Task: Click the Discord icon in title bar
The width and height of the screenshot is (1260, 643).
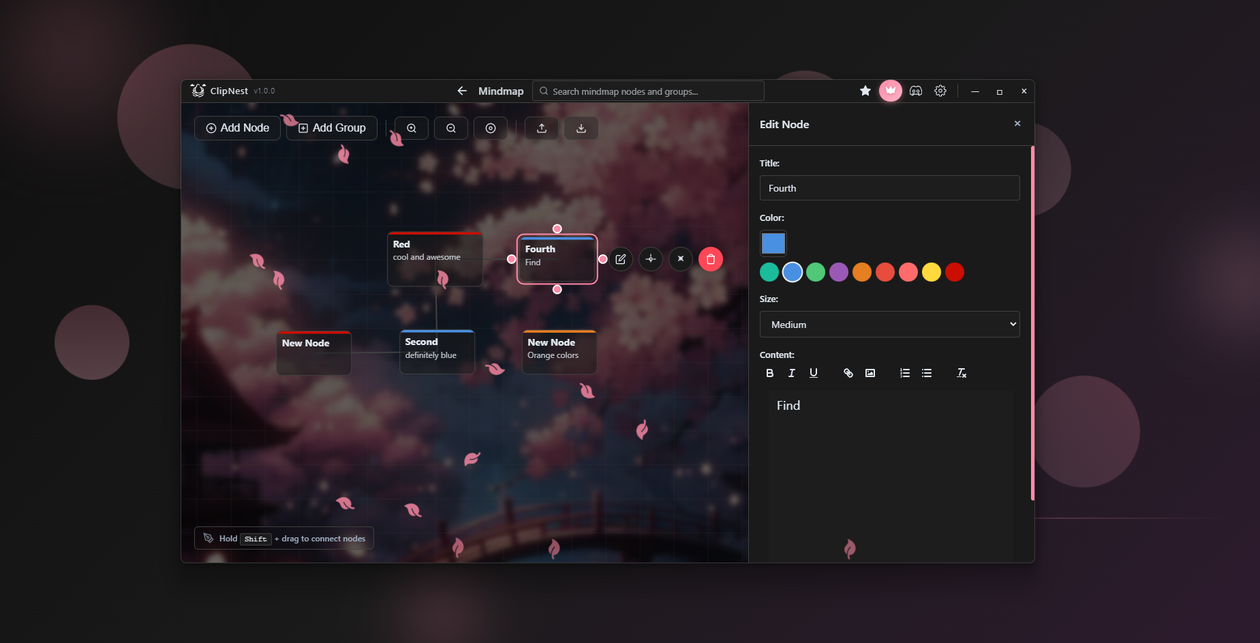Action: [916, 91]
